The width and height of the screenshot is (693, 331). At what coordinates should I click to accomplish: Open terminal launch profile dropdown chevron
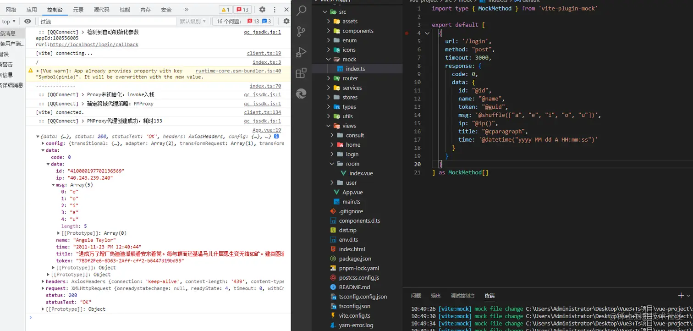click(x=689, y=296)
